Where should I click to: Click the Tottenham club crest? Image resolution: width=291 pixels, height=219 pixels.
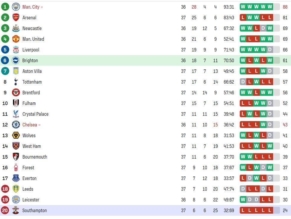[16, 82]
